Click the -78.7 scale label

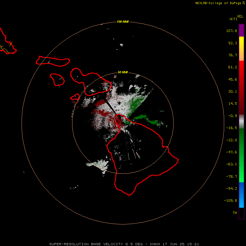coord(232,177)
